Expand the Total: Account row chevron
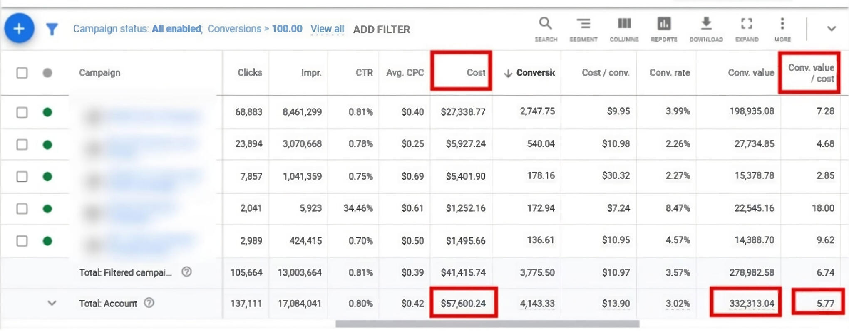This screenshot has height=331, width=849. [52, 303]
